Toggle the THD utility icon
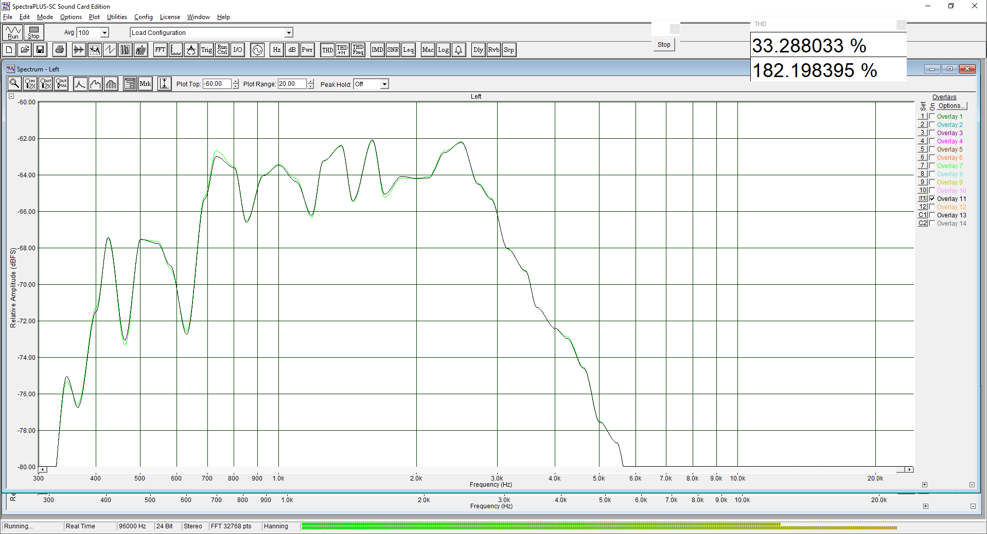This screenshot has width=987, height=534. 327,50
